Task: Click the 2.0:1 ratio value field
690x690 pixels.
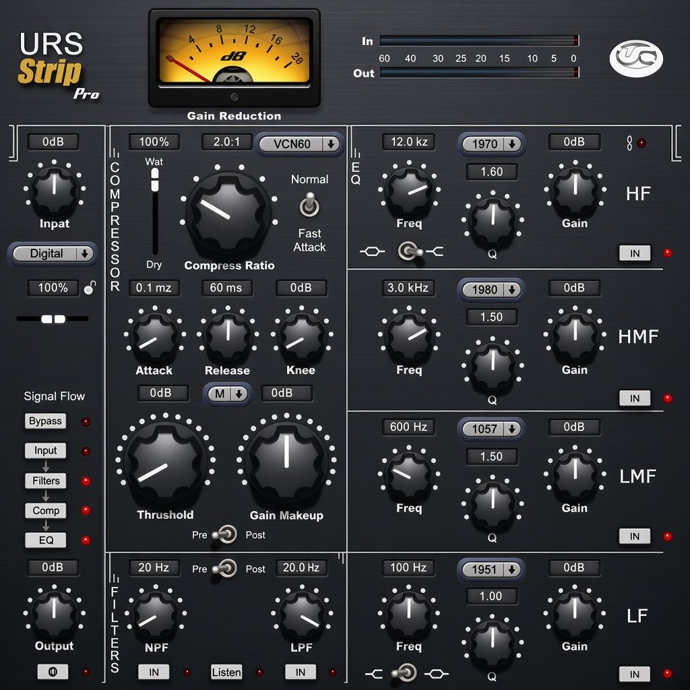Action: tap(226, 142)
